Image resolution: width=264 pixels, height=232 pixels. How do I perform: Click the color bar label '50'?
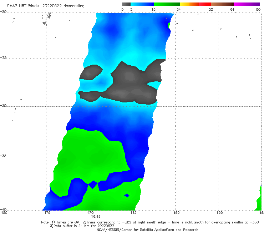211,10
